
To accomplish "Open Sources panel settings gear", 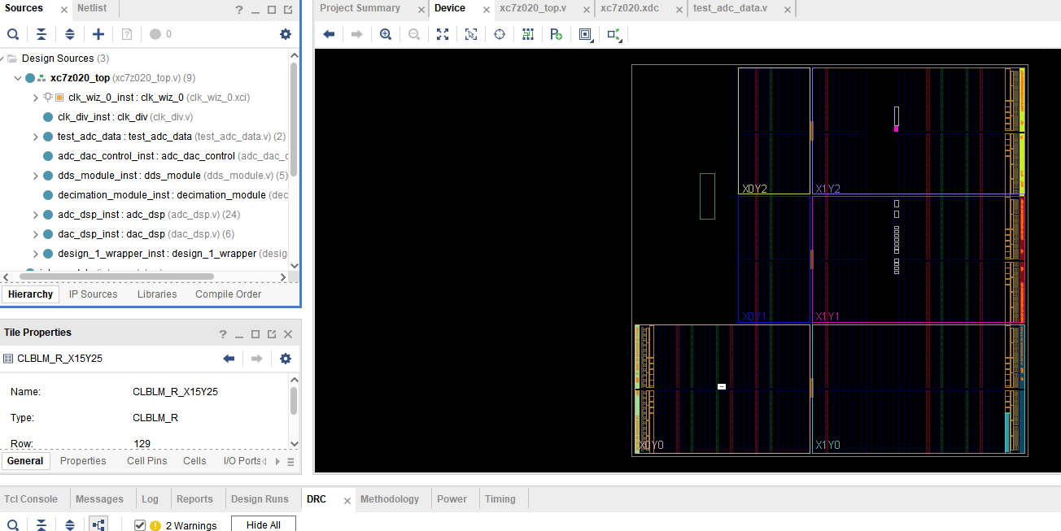I will tap(286, 34).
